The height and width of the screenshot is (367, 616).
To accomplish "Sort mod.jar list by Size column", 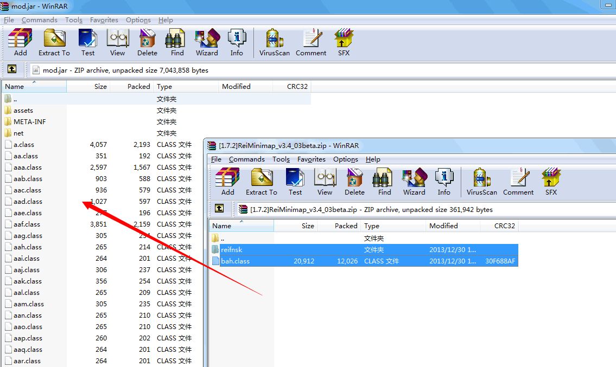I will click(88, 86).
